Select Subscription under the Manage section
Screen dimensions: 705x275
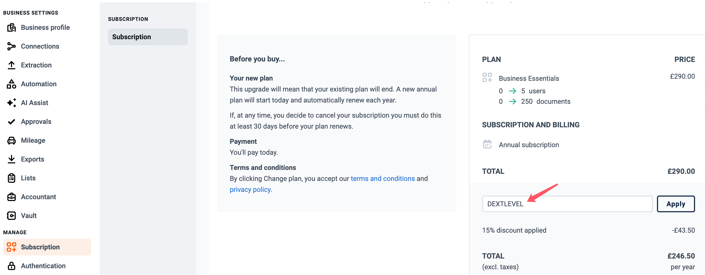tap(47, 247)
